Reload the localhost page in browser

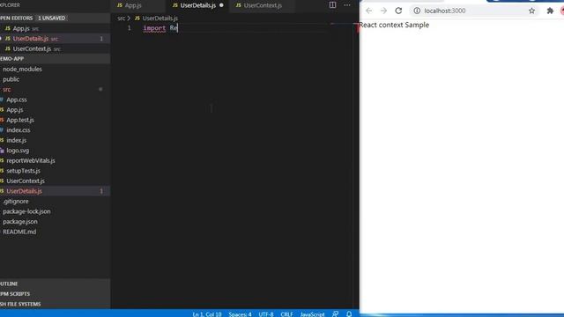click(x=398, y=11)
